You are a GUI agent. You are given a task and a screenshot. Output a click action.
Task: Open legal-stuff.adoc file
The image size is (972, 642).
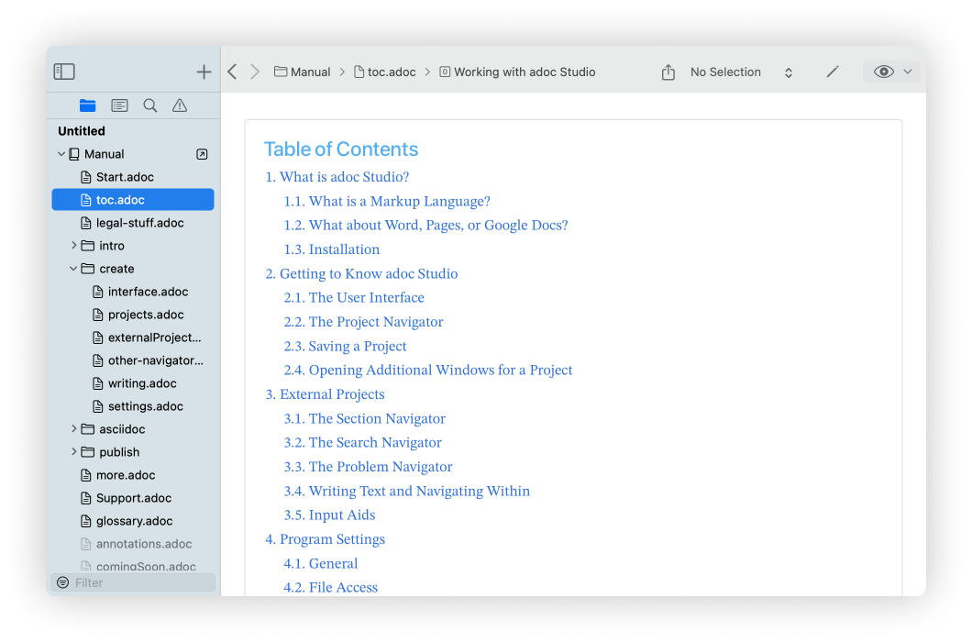(133, 223)
